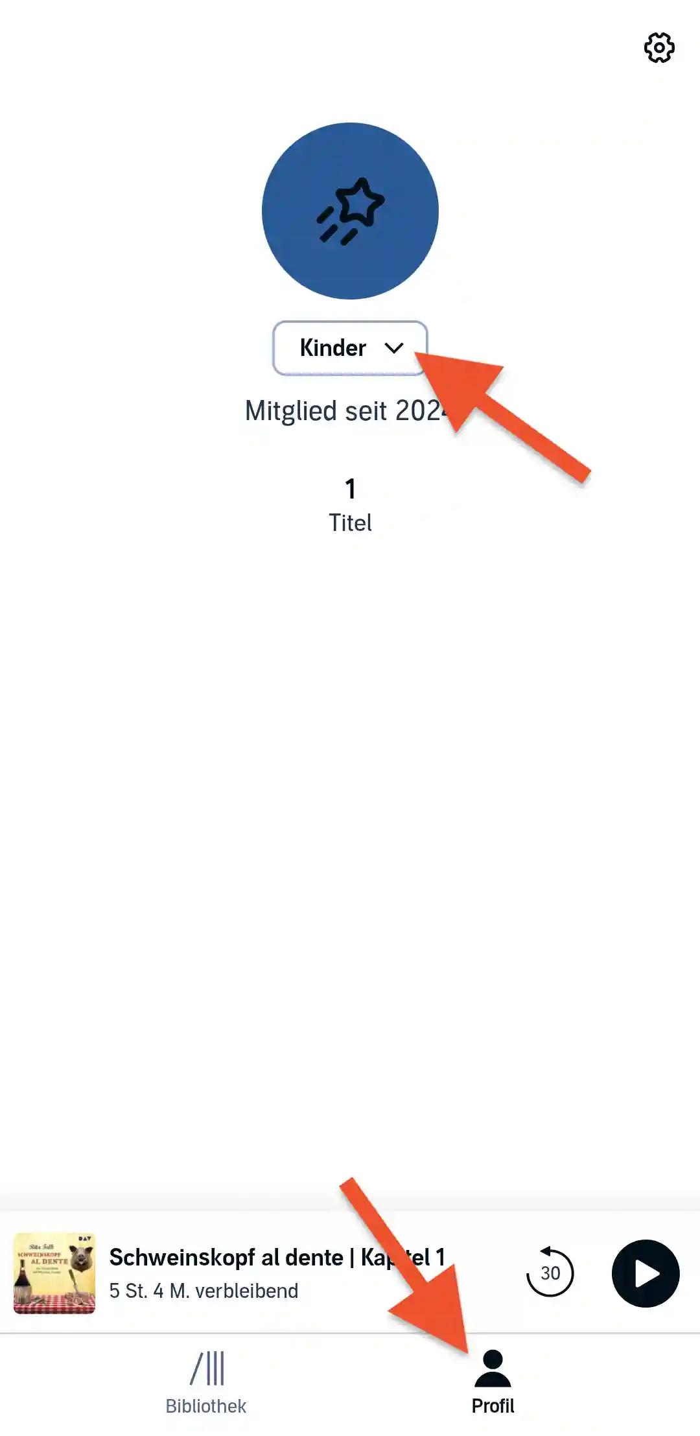Open the player via the Kapitel 1 title
This screenshot has width=700, height=1436.
pyautogui.click(x=277, y=1257)
